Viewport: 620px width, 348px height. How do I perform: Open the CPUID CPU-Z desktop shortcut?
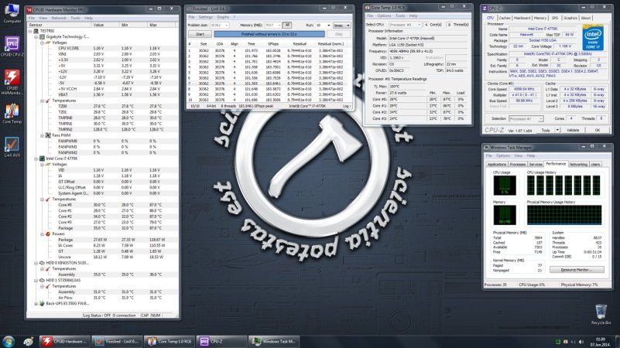coord(12,46)
